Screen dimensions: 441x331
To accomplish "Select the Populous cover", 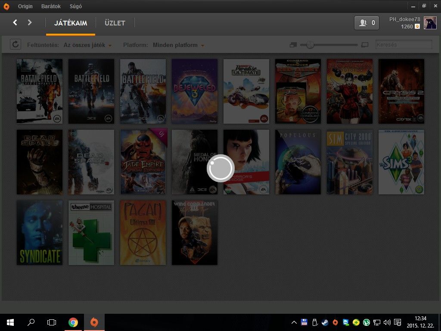I will pyautogui.click(x=298, y=162).
